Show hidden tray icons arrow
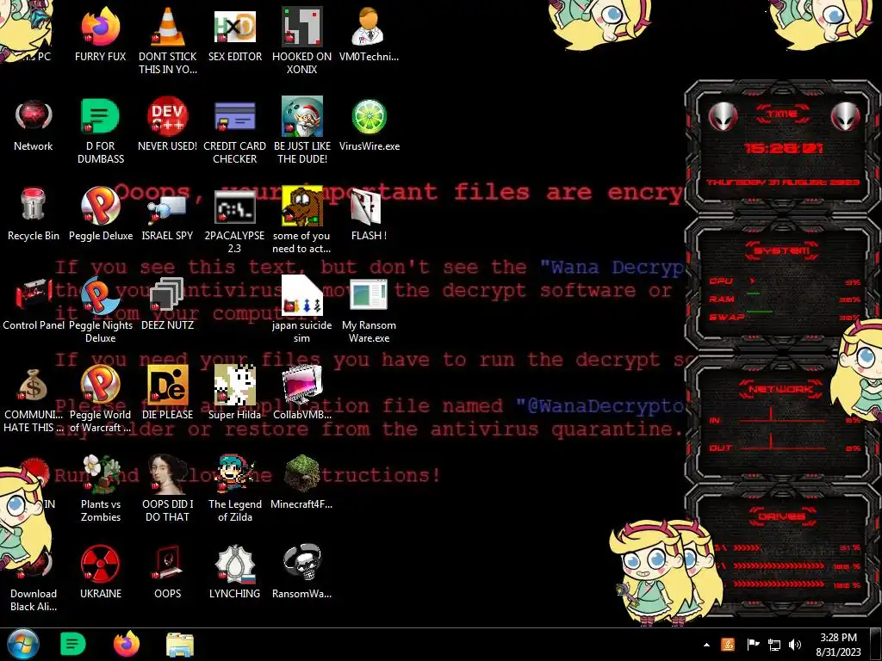 coord(706,645)
